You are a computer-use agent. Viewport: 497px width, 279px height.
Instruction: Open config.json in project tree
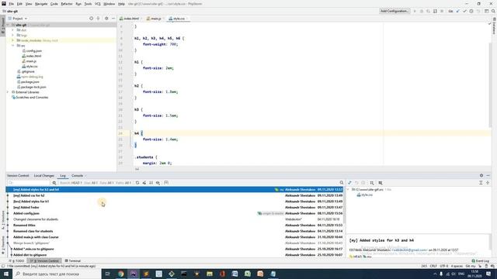[34, 51]
